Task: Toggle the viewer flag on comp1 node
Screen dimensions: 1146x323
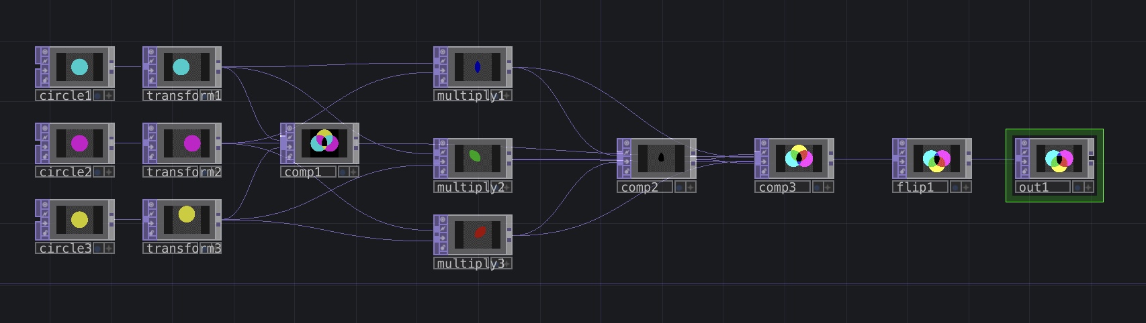Action: (290, 128)
